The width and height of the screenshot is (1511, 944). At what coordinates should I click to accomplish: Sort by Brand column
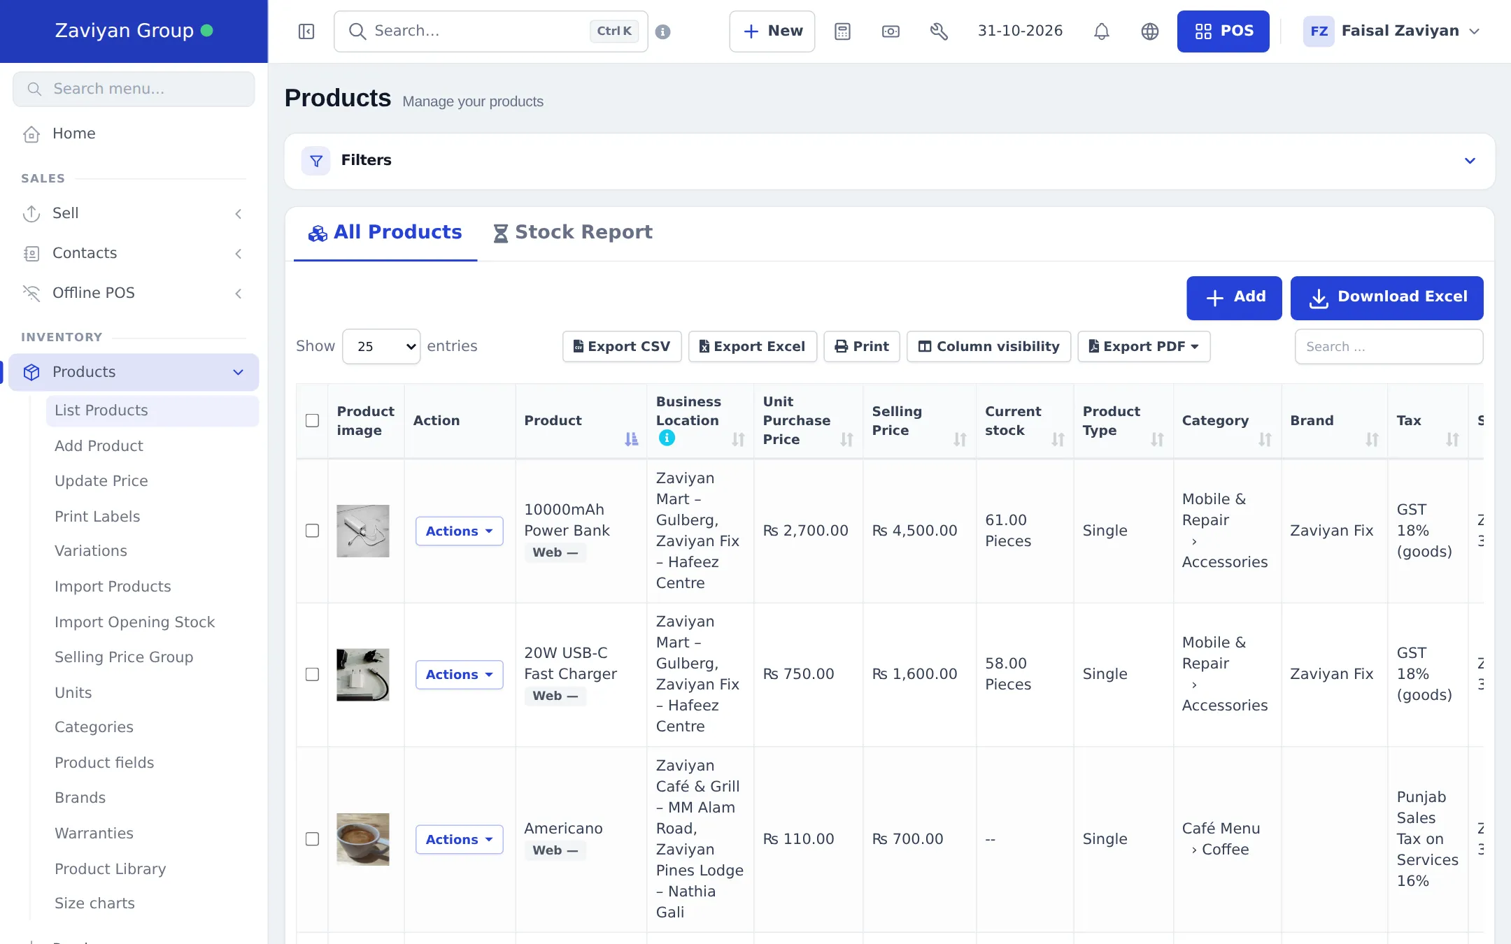(1372, 439)
